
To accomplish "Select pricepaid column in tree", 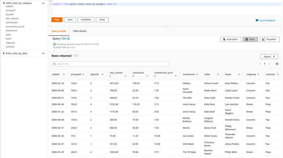I will [x=10, y=11].
